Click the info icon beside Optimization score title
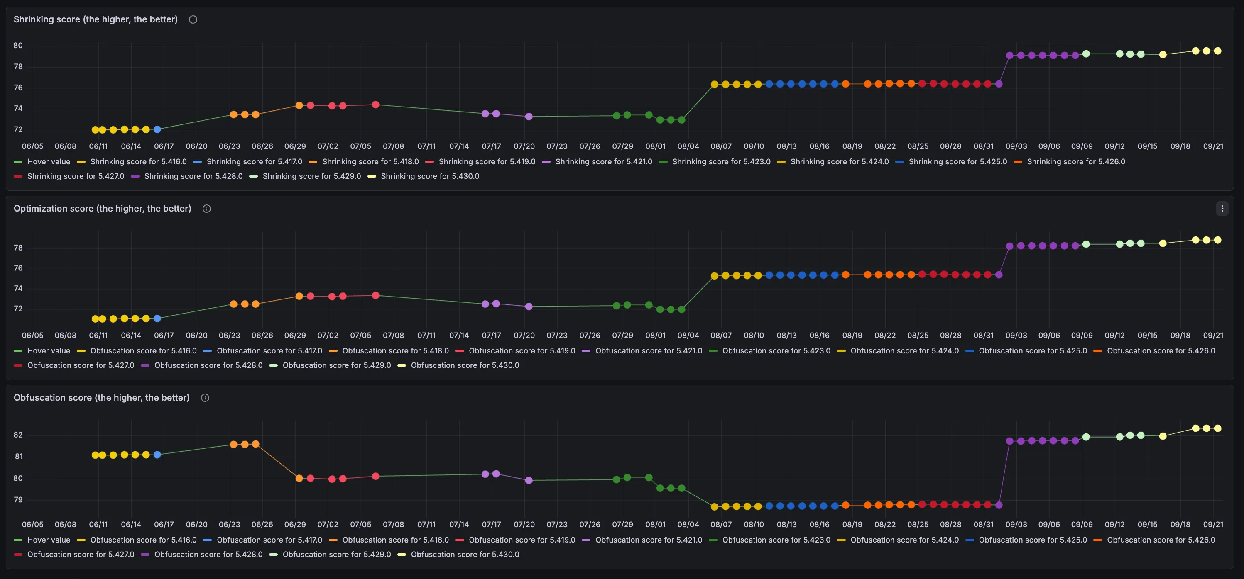This screenshot has width=1244, height=579. click(x=207, y=209)
